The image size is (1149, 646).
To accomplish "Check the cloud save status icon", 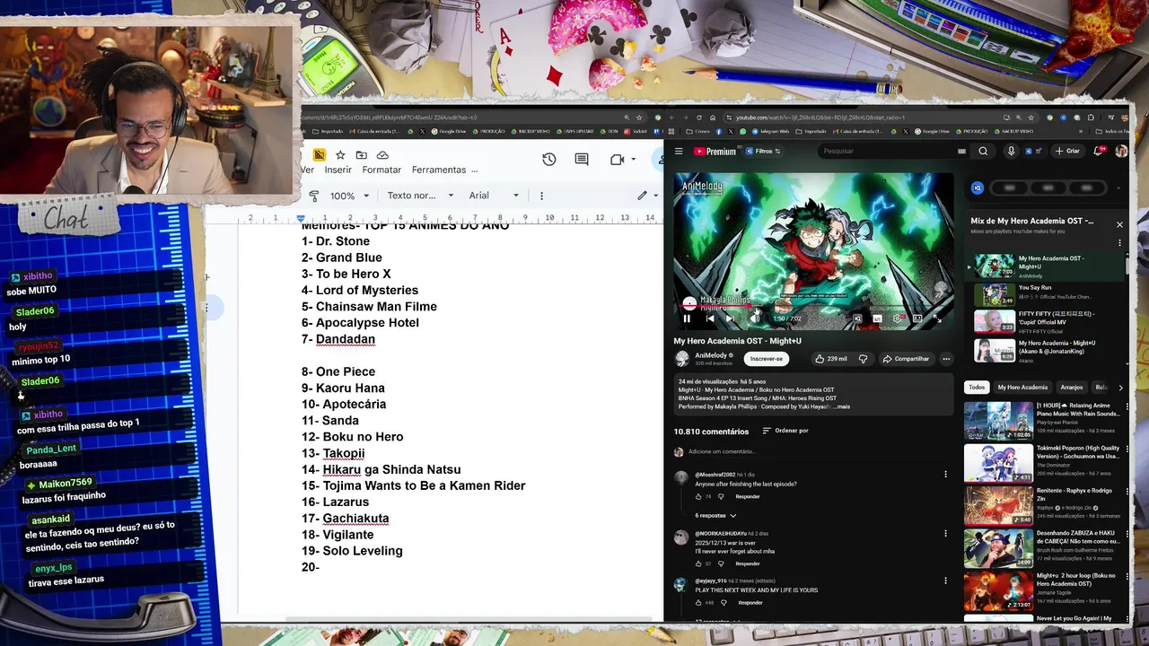I will (382, 155).
